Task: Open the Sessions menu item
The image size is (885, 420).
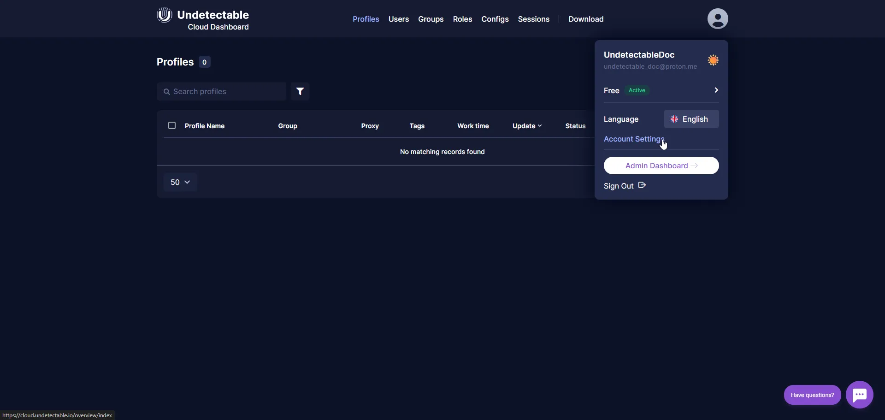Action: coord(534,19)
